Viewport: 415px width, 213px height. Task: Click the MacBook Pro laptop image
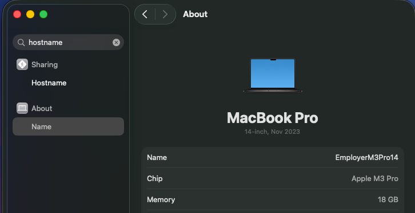pos(273,75)
